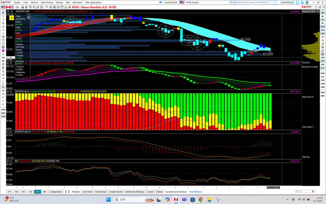Open the Stock Picking menu
326x204 pixels.
coord(47,2)
